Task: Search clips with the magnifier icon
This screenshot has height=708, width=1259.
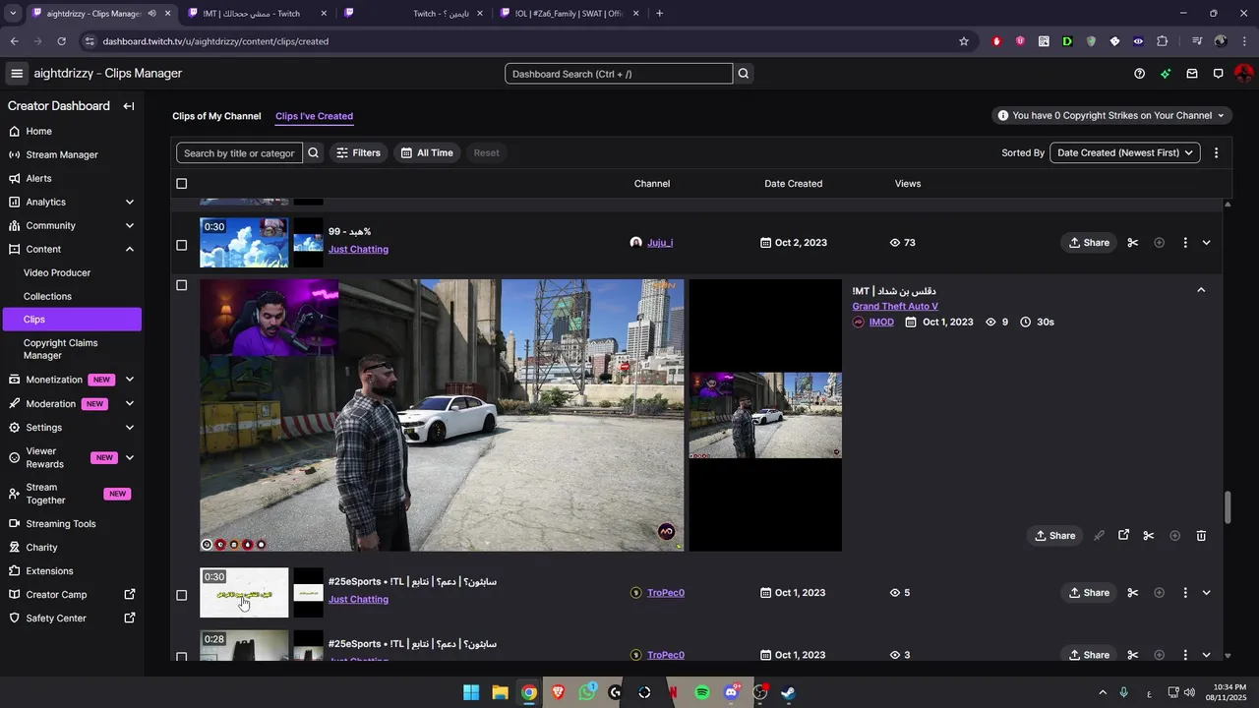Action: 313,152
